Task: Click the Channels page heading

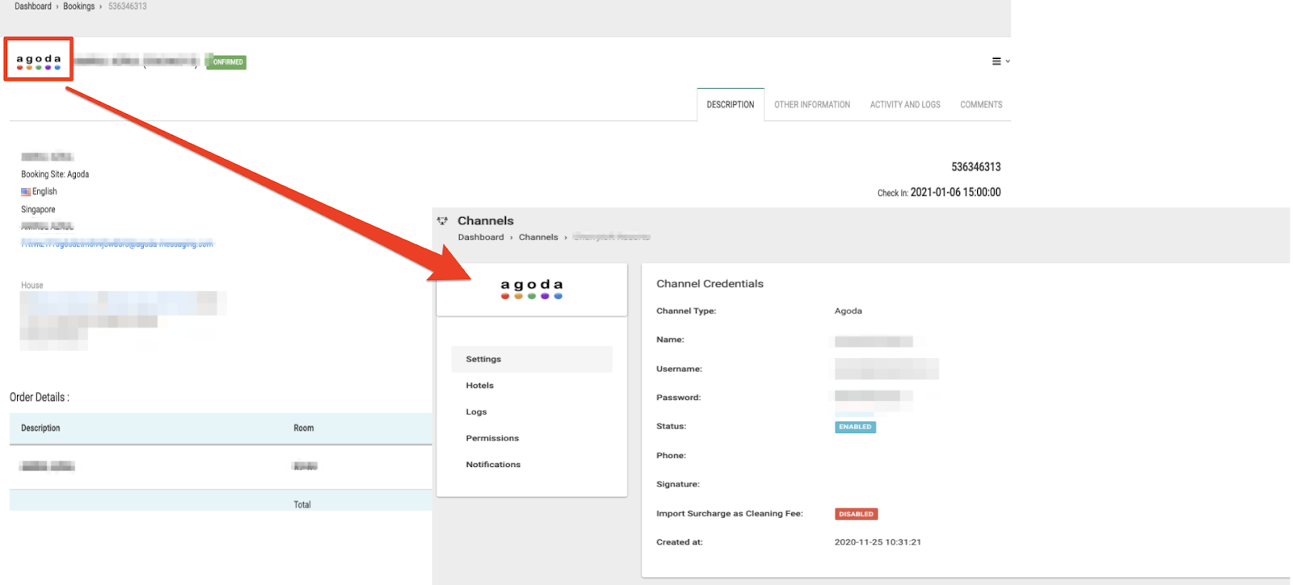Action: coord(486,221)
